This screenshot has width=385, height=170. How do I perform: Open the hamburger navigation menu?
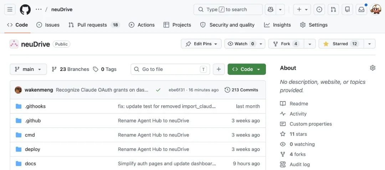point(10,10)
